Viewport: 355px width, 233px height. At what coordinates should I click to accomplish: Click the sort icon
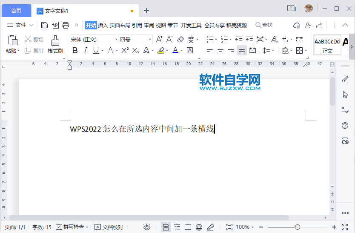(x=275, y=40)
